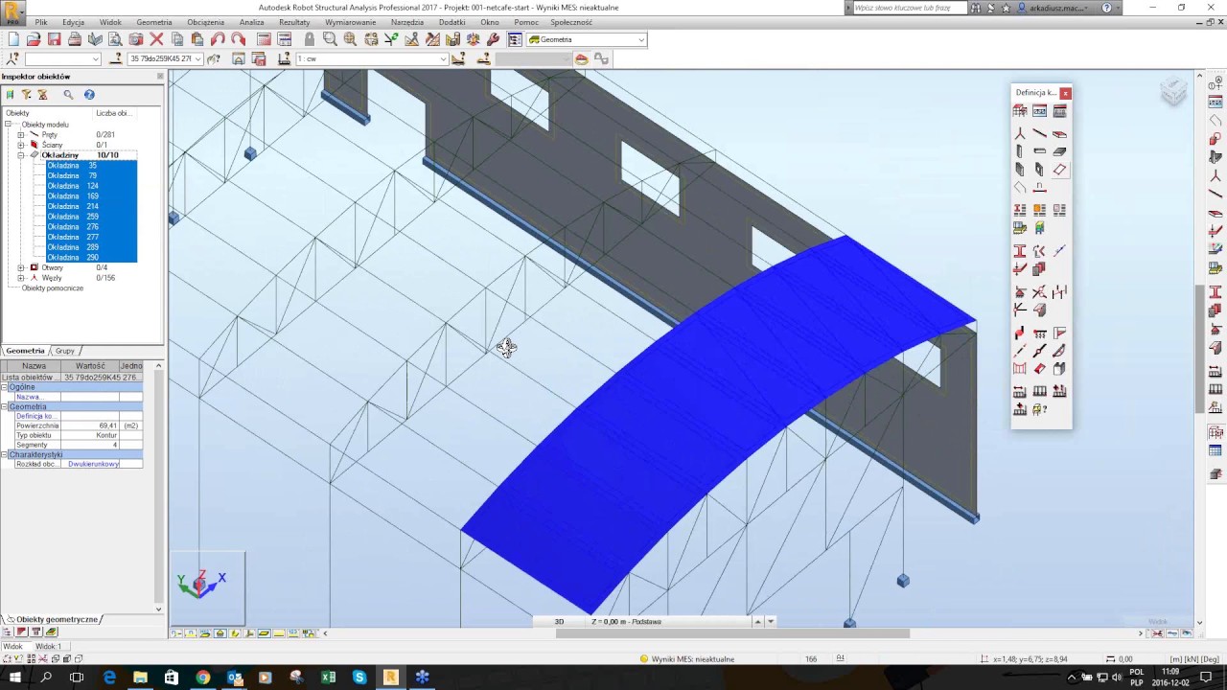Click the blue help icon in Inspektor obiektów
The image size is (1227, 690).
pyautogui.click(x=89, y=95)
